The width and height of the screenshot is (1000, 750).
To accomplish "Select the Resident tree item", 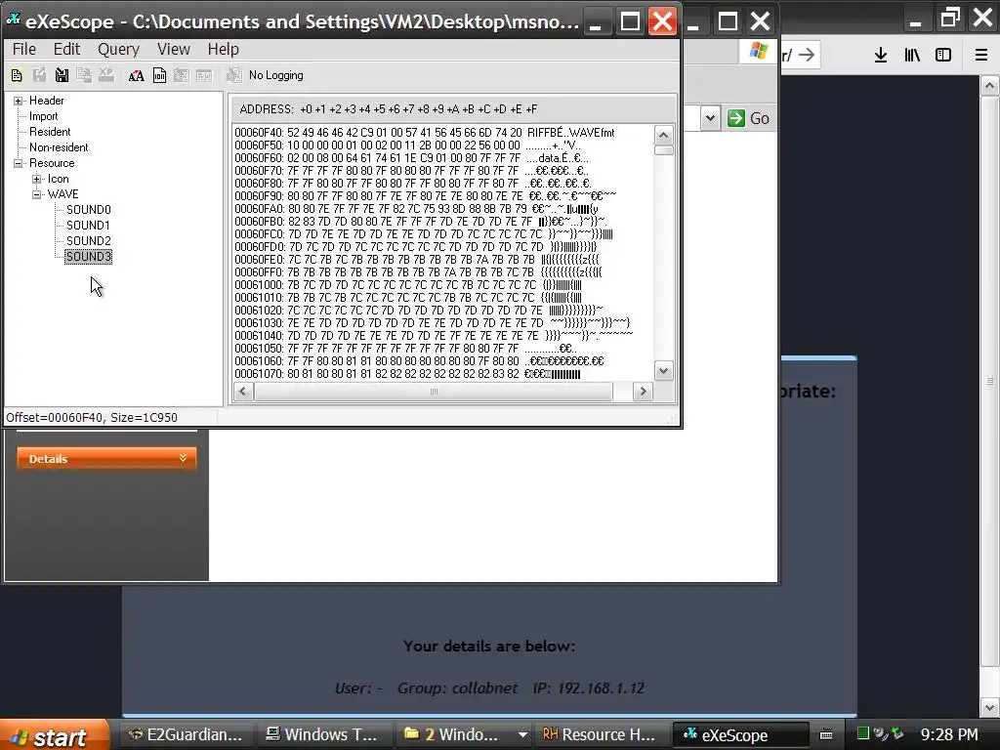I will [x=50, y=132].
